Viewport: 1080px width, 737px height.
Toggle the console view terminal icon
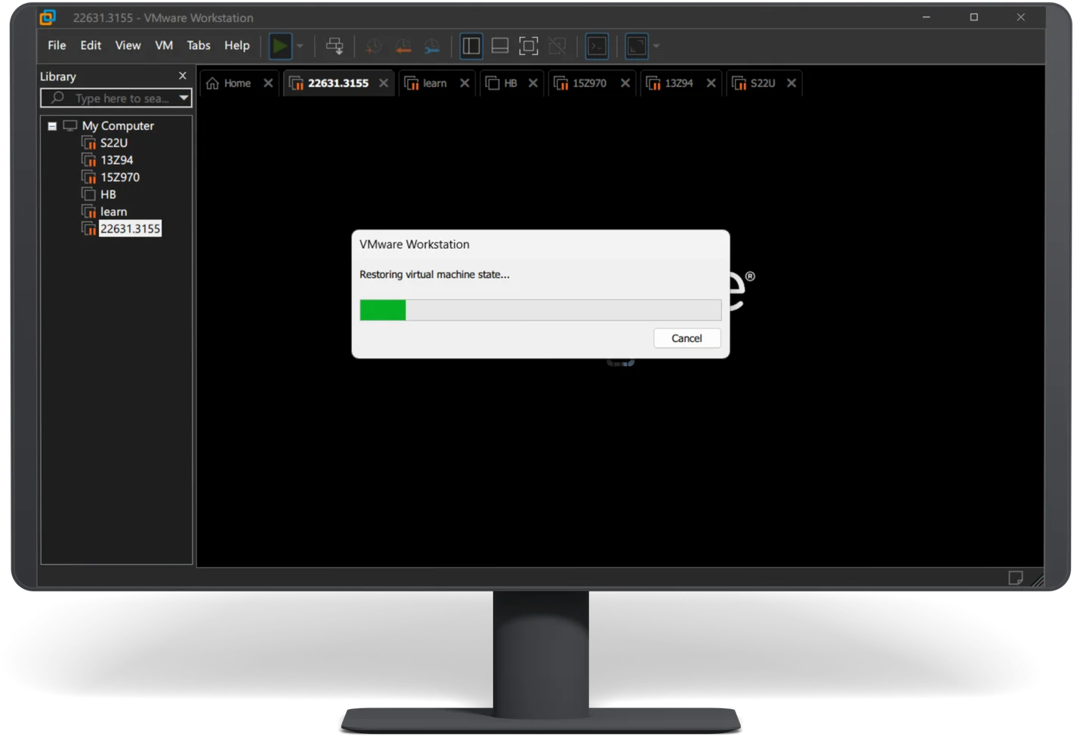[597, 46]
